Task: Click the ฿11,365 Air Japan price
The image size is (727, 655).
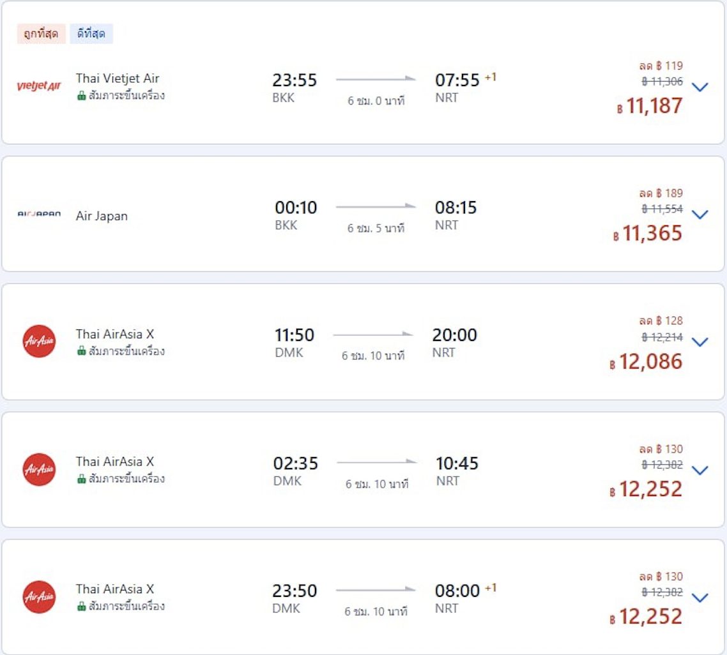Action: [652, 234]
